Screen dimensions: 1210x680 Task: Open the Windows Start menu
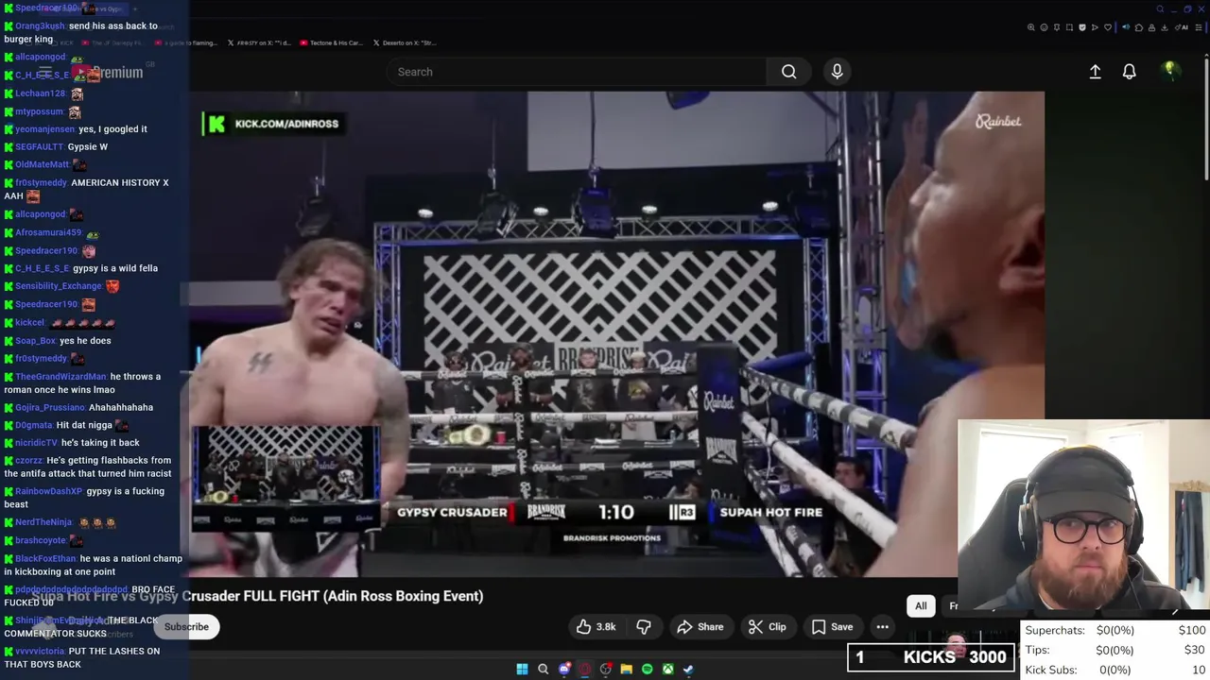coord(522,670)
